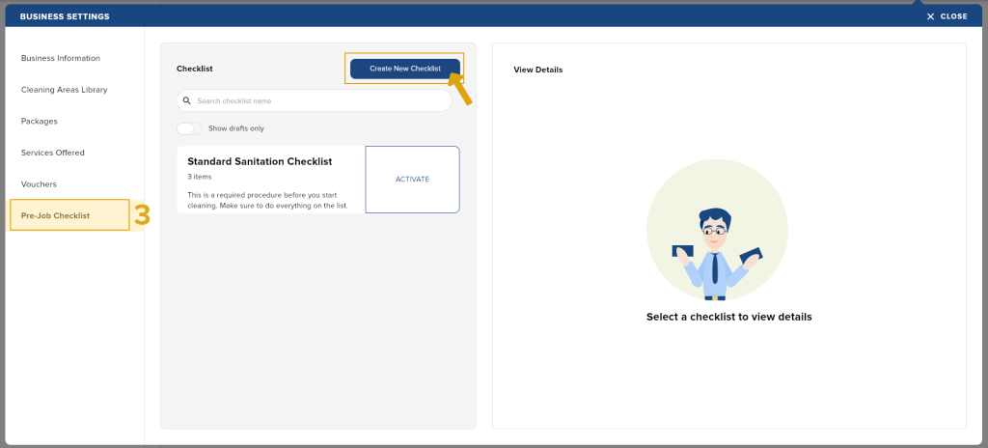Click the checklist description text
The image size is (988, 448).
268,201
